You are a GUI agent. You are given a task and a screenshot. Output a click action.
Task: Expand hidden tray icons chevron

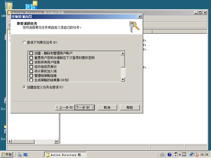point(180,155)
